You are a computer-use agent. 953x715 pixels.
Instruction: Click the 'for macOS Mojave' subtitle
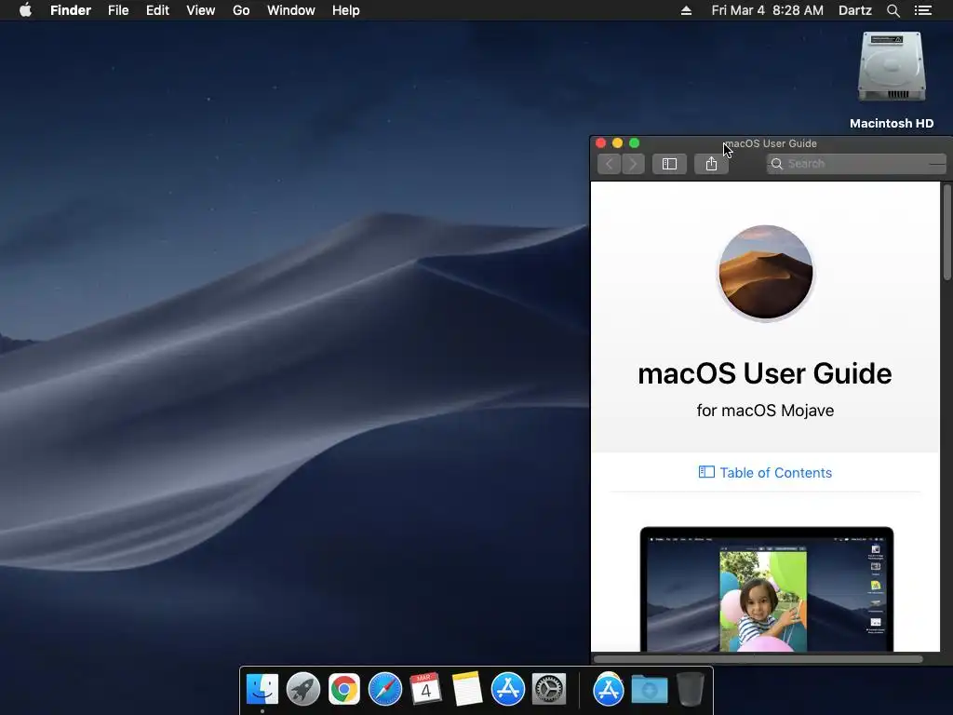pos(765,411)
